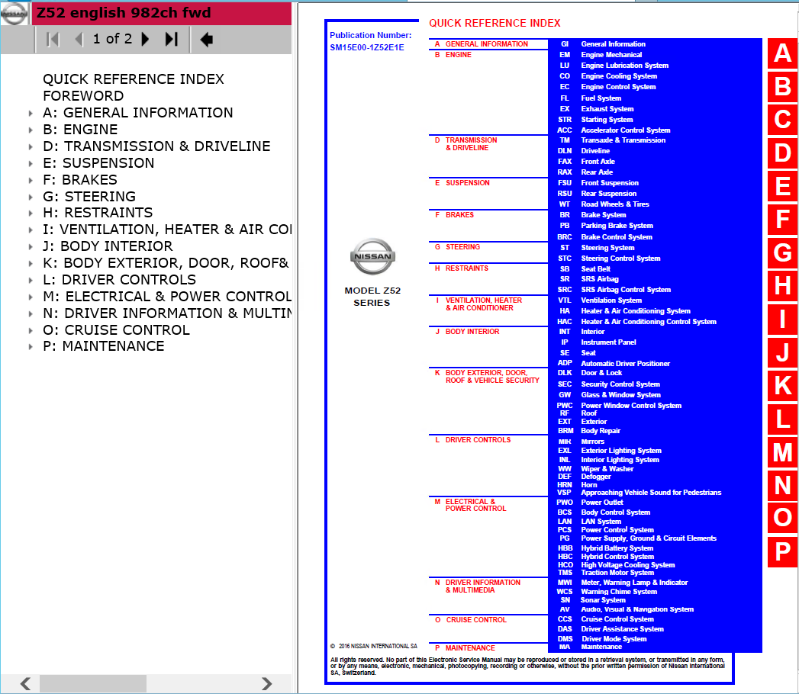Click red K section tab
799x694 pixels.
point(783,385)
